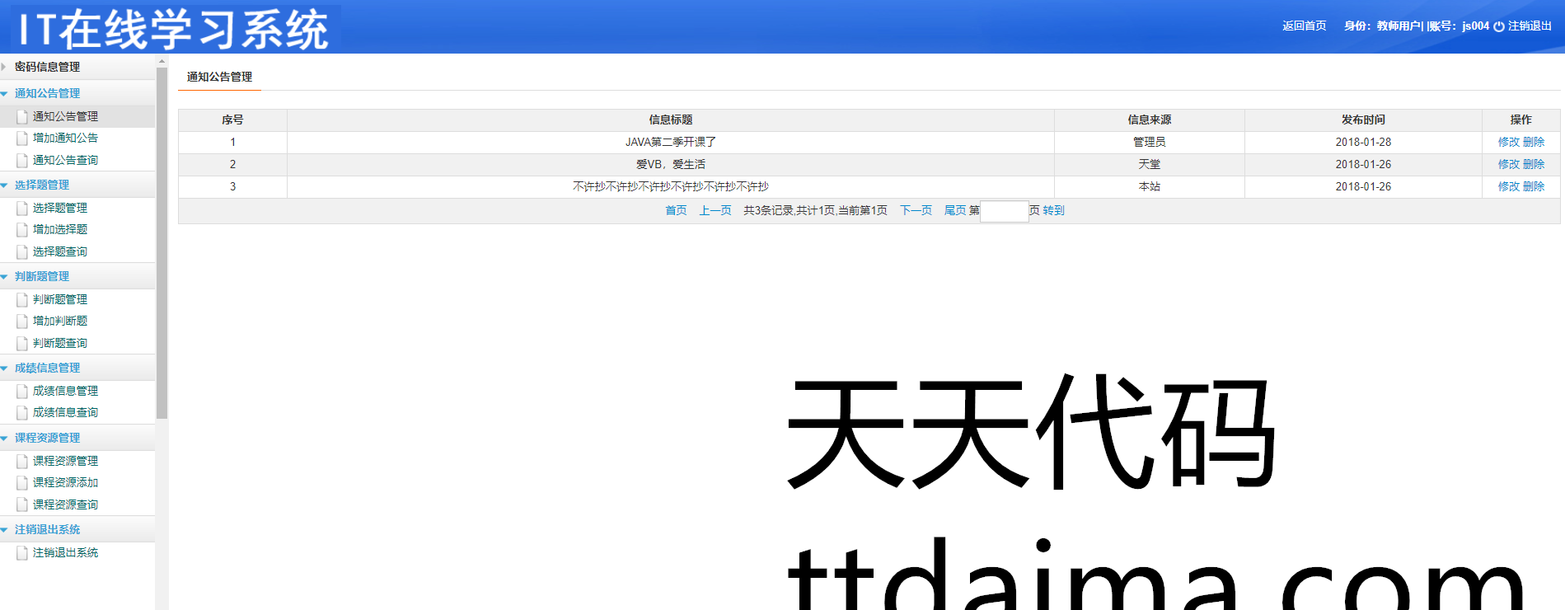Screen dimensions: 1565x610
Task: Click the page number input field
Action: tap(1004, 211)
